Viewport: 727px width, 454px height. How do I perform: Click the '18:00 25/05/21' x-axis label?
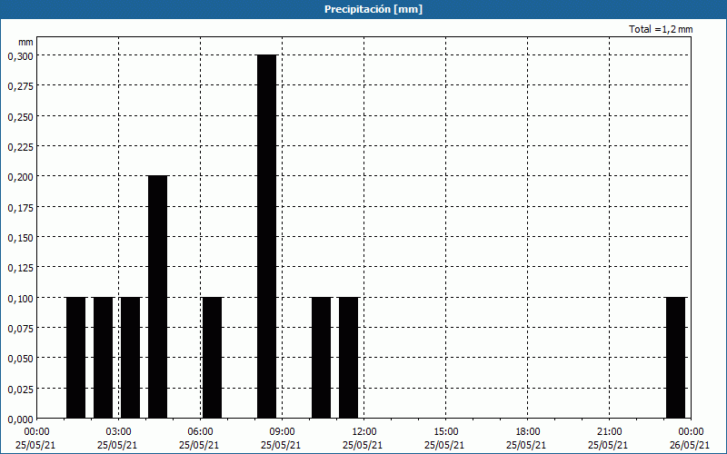(526, 439)
